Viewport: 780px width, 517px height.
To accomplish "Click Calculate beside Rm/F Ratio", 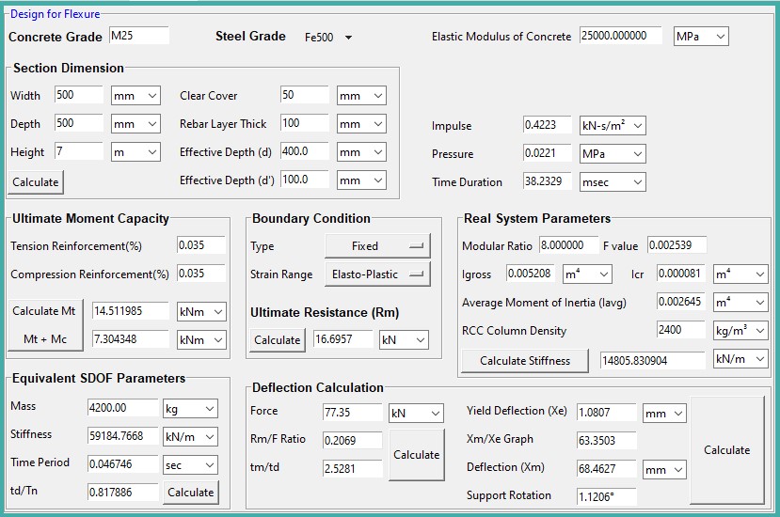I will (x=417, y=455).
